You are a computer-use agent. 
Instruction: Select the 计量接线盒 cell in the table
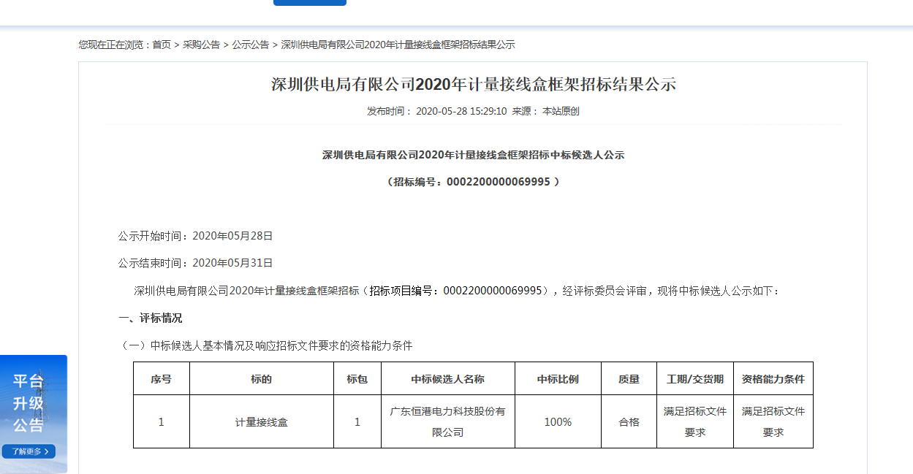point(261,422)
